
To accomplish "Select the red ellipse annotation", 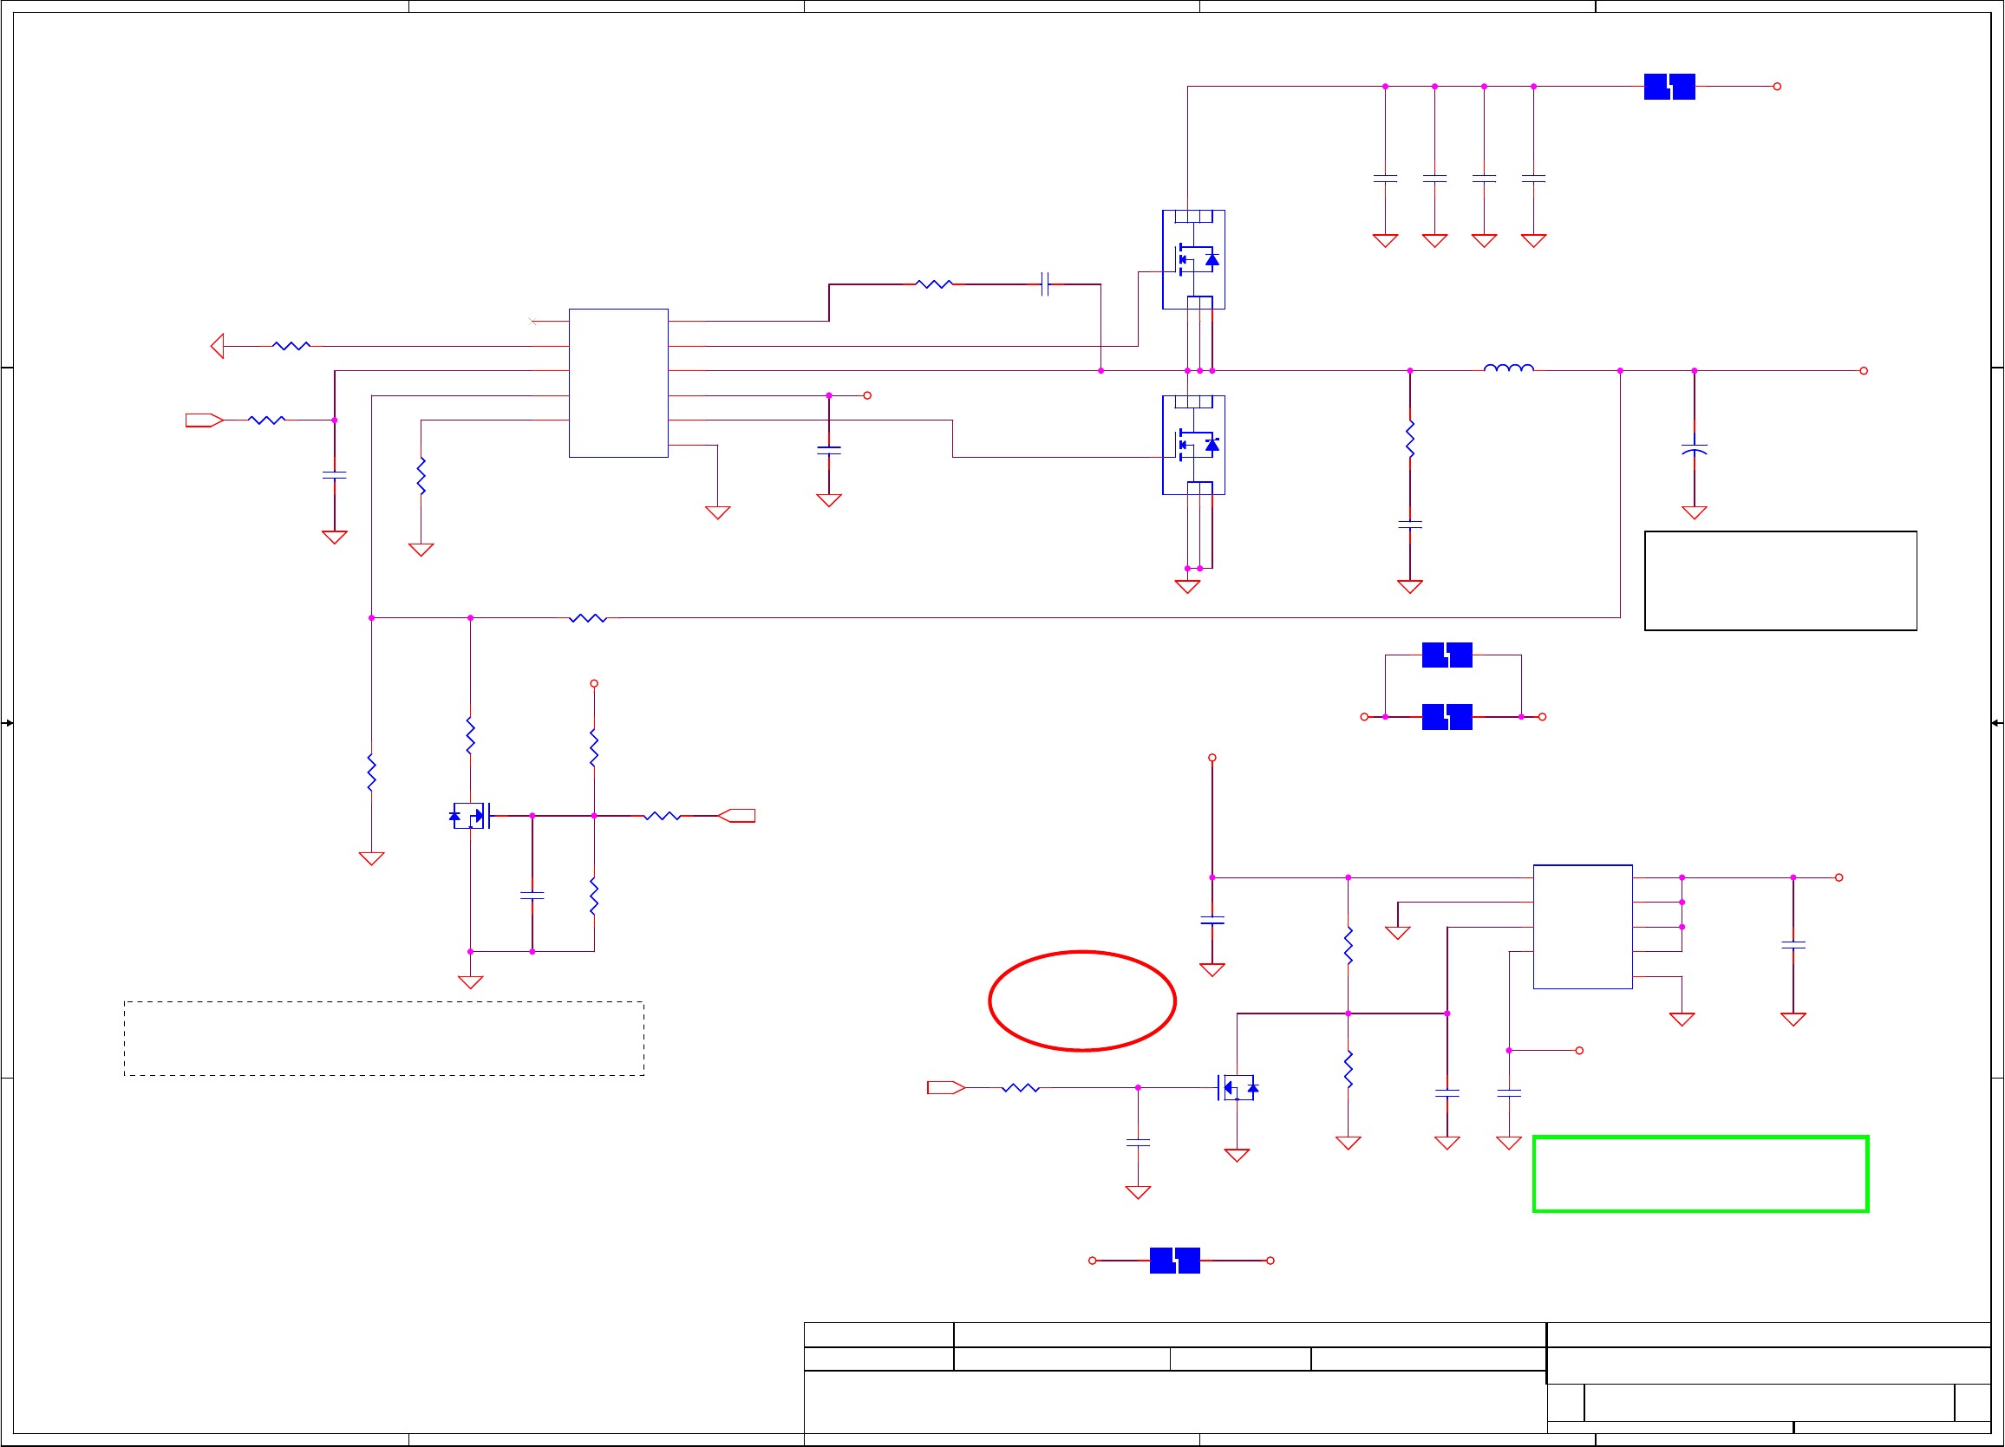I will [x=1081, y=1001].
